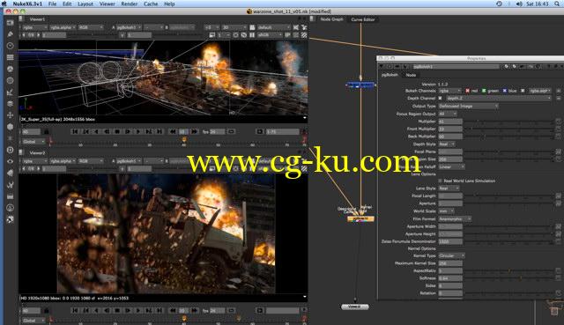The height and width of the screenshot is (325, 564).
Task: Open the Viewer1 Global frame range dropdown
Action: tap(33, 142)
